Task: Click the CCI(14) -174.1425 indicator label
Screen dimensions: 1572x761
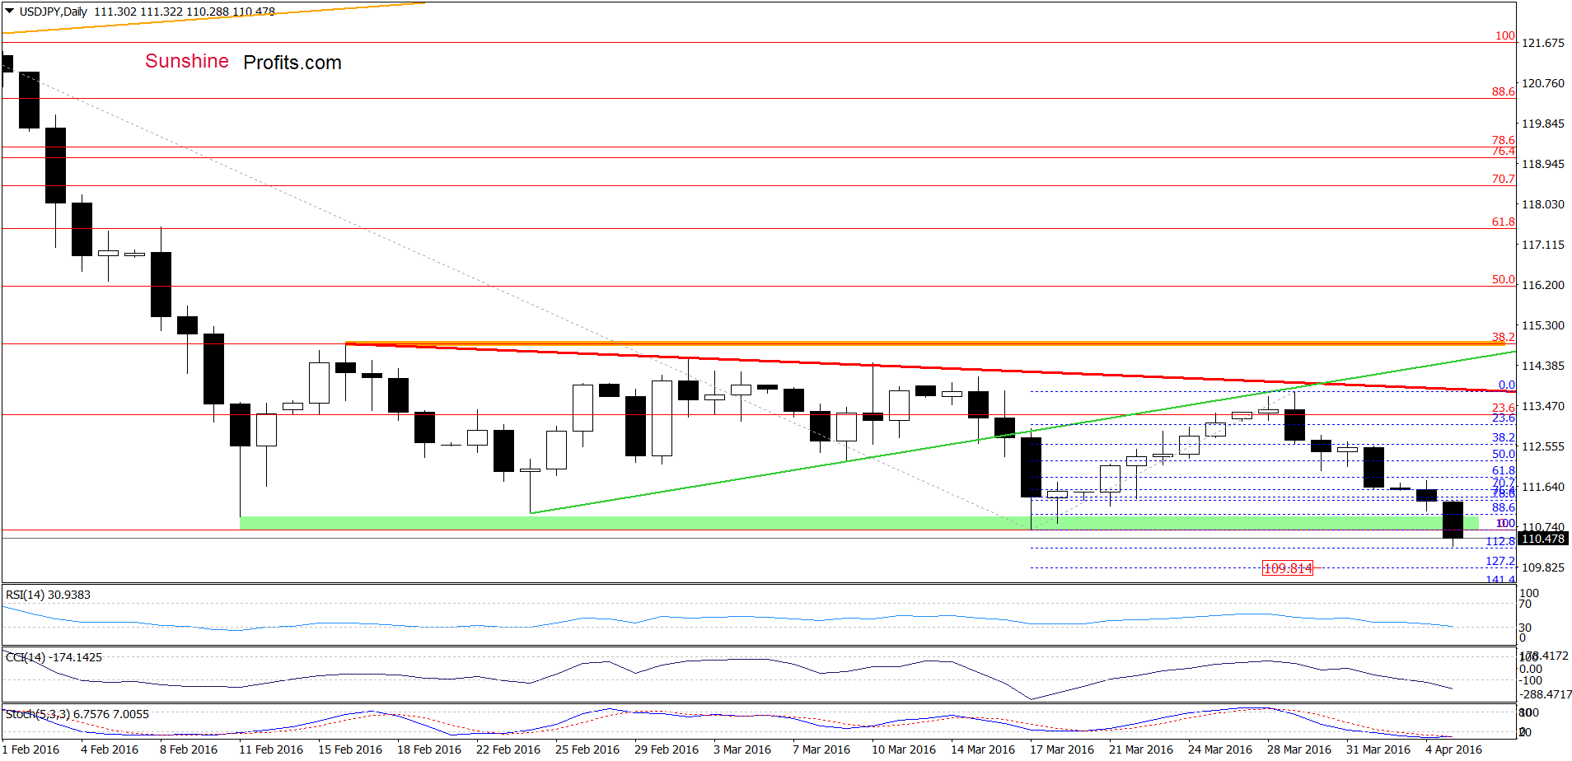Action: 54,657
